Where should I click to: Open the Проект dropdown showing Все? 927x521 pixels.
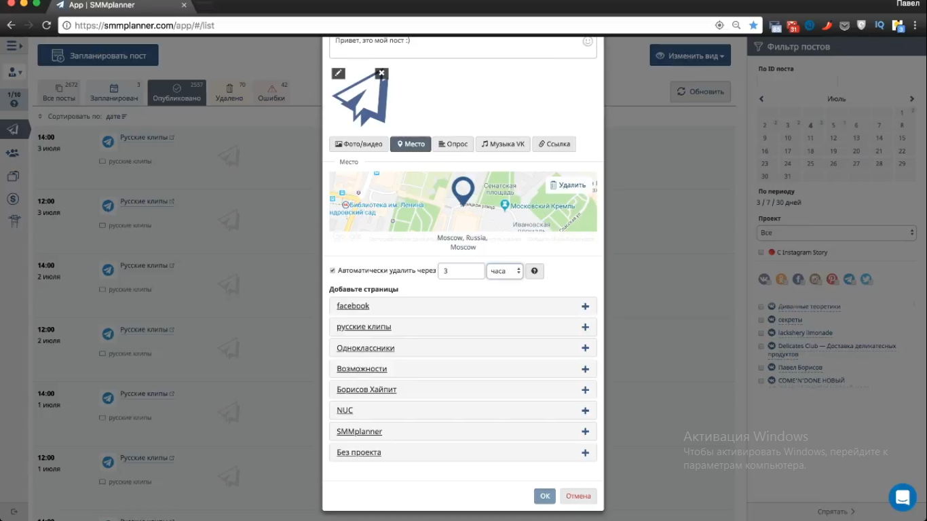point(837,233)
